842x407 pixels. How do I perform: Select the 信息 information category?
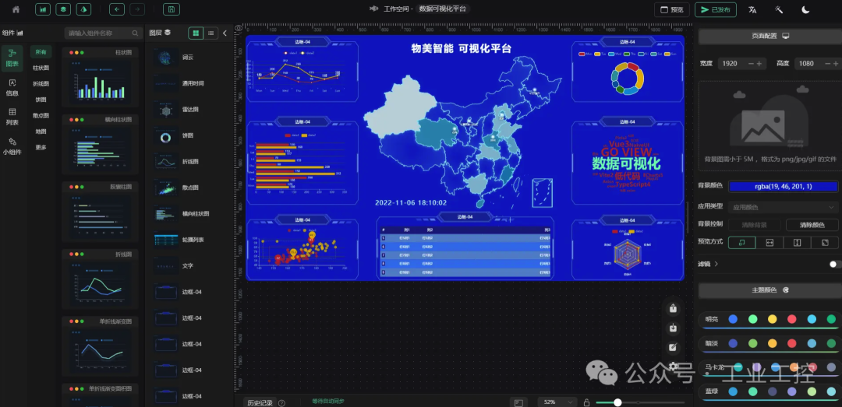pos(12,87)
